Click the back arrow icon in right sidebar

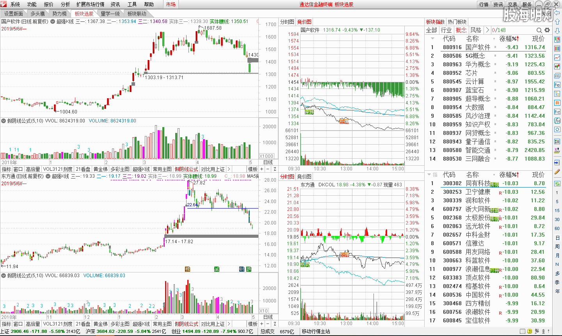point(557,13)
